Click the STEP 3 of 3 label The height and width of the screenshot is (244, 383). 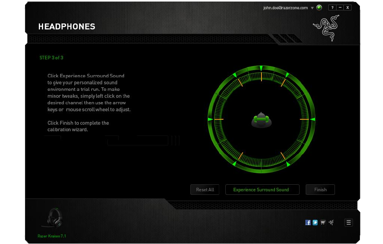(51, 58)
